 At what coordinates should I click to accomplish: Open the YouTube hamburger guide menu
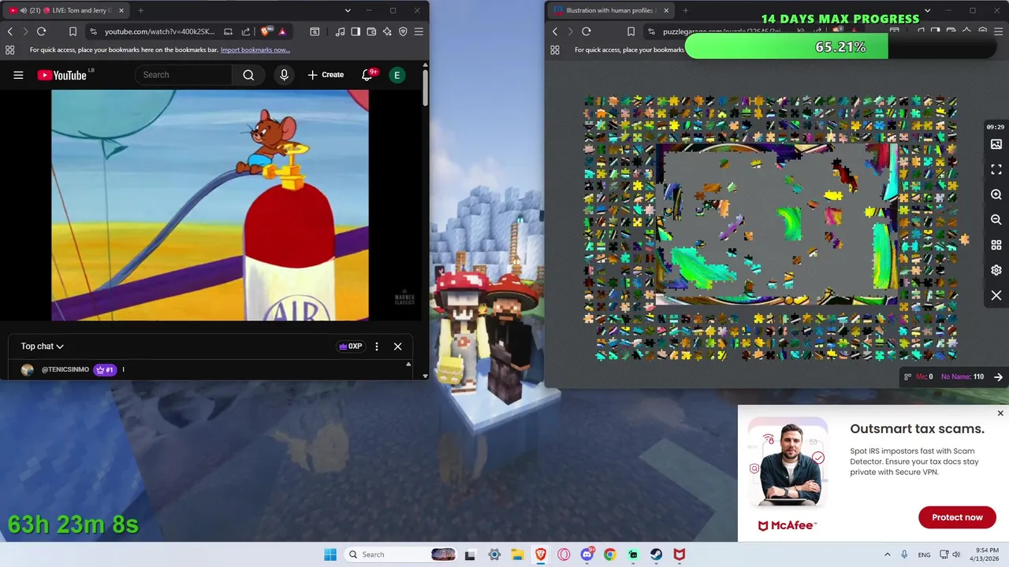(18, 75)
